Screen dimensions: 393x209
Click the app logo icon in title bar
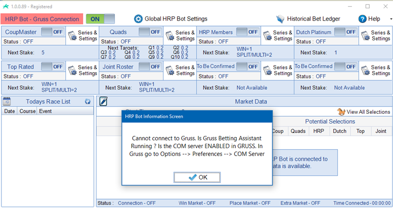pos(5,6)
